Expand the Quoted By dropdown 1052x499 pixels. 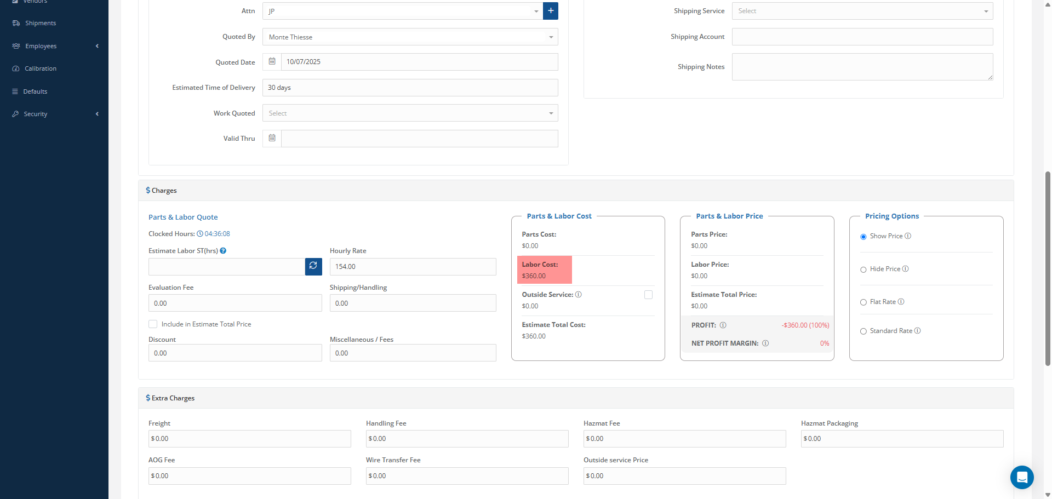(410, 37)
